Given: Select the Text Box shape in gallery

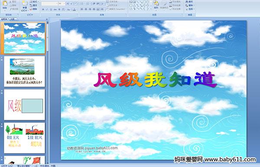Looking at the screenshot, I should pyautogui.click(x=131, y=2).
